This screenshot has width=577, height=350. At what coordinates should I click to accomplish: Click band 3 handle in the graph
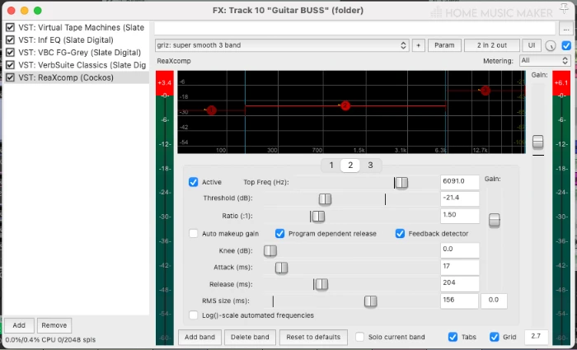coord(486,90)
